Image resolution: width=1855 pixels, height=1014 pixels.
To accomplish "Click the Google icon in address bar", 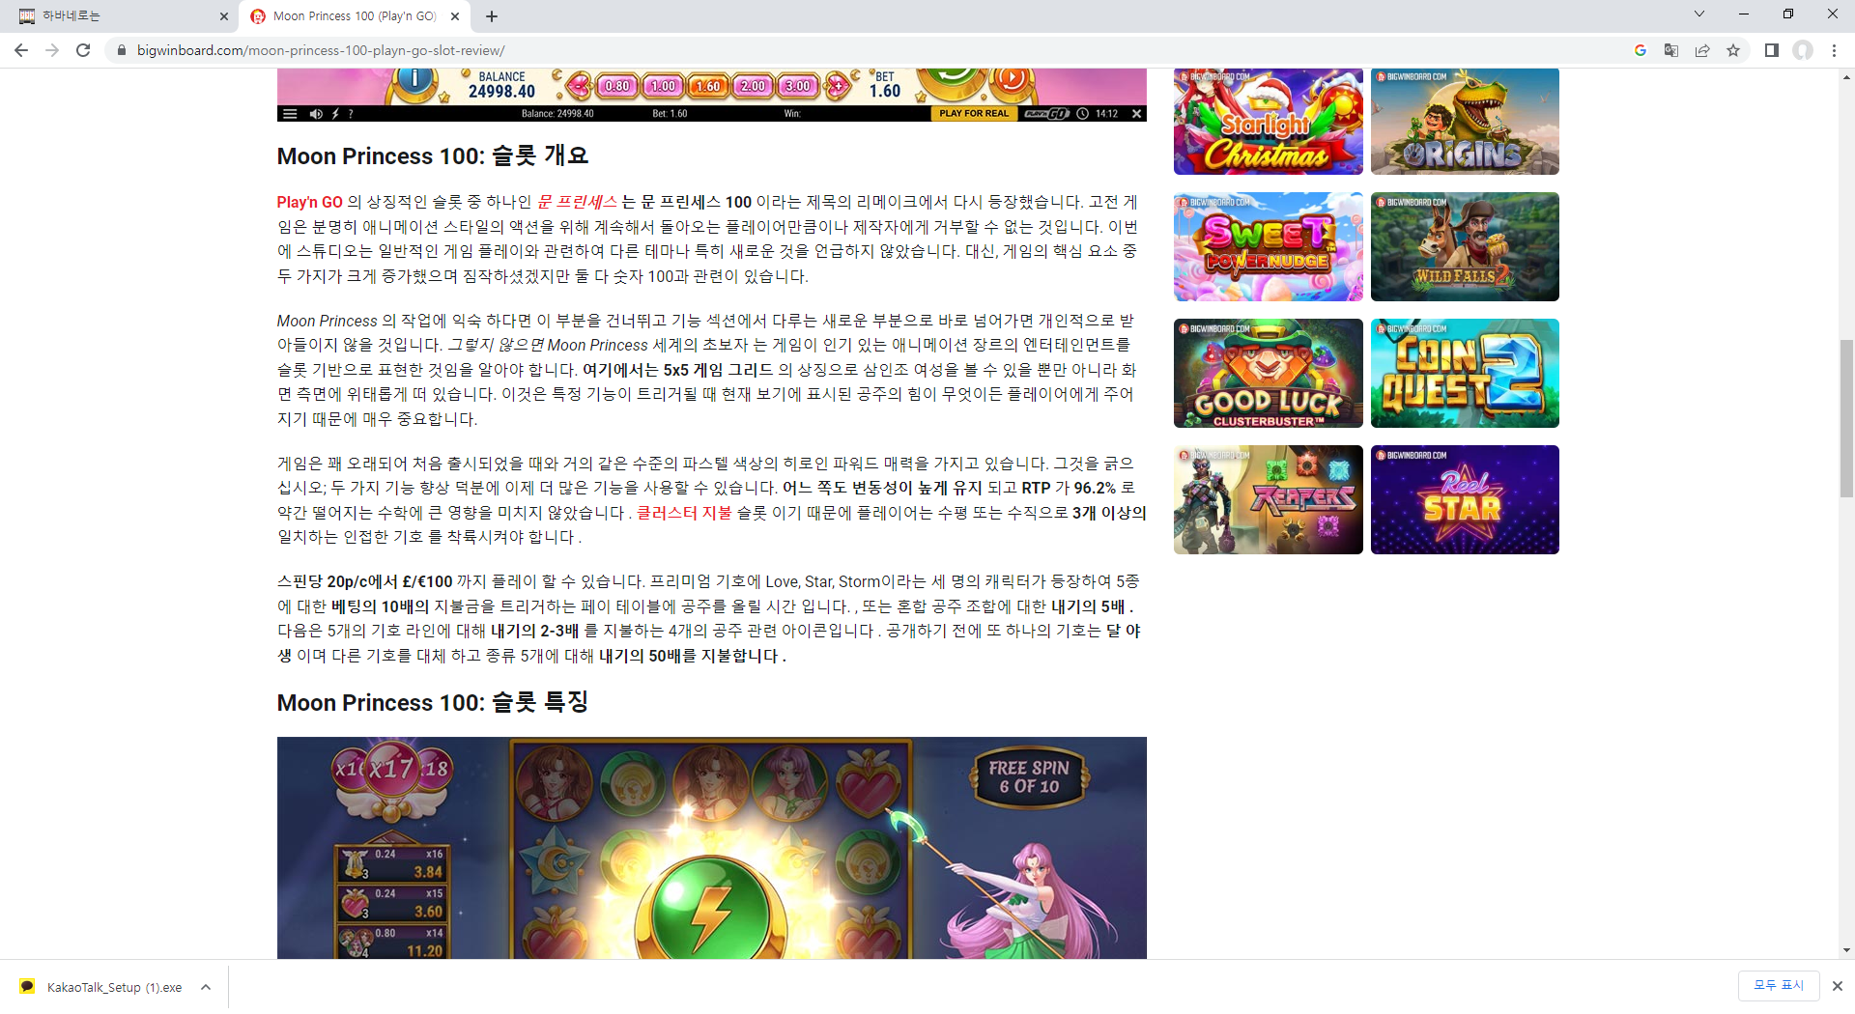I will coord(1641,50).
